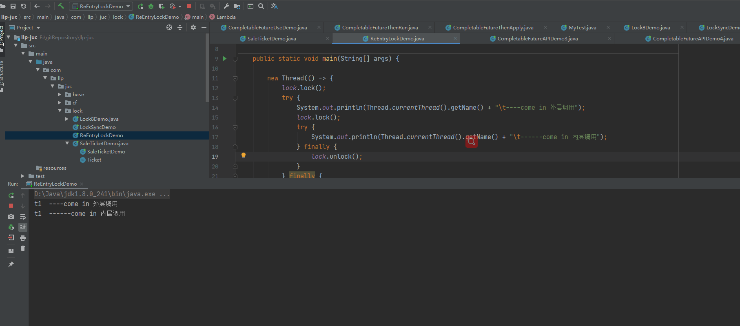Click the 'src' breadcrumb in navigation bar
740x326 pixels.
coord(27,17)
